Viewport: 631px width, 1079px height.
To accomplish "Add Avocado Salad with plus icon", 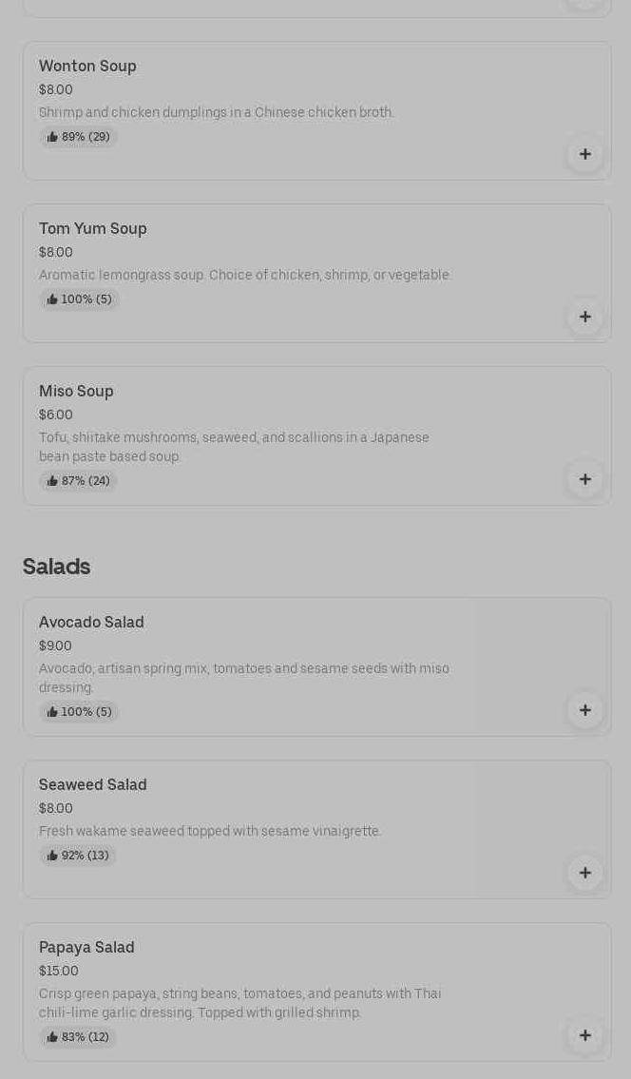I will 584,710.
